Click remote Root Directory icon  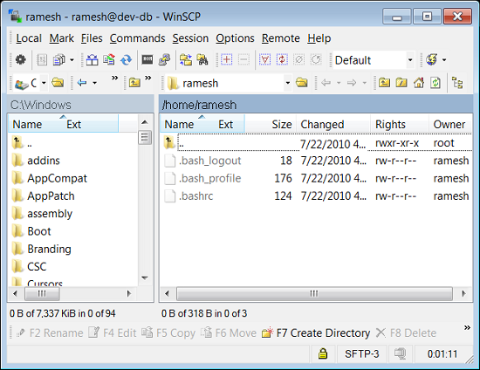click(x=401, y=83)
